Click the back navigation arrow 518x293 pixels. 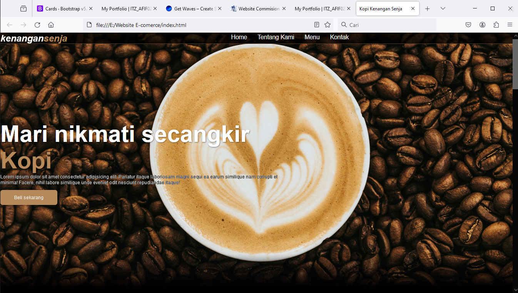[9, 25]
